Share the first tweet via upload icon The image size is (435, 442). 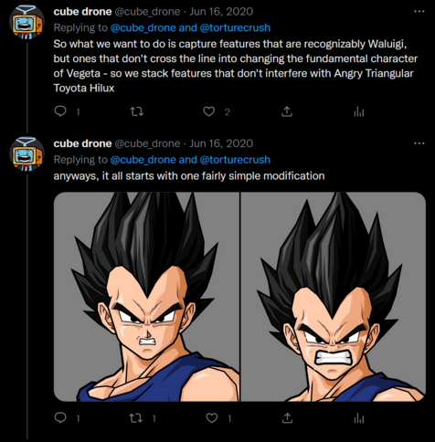[286, 111]
